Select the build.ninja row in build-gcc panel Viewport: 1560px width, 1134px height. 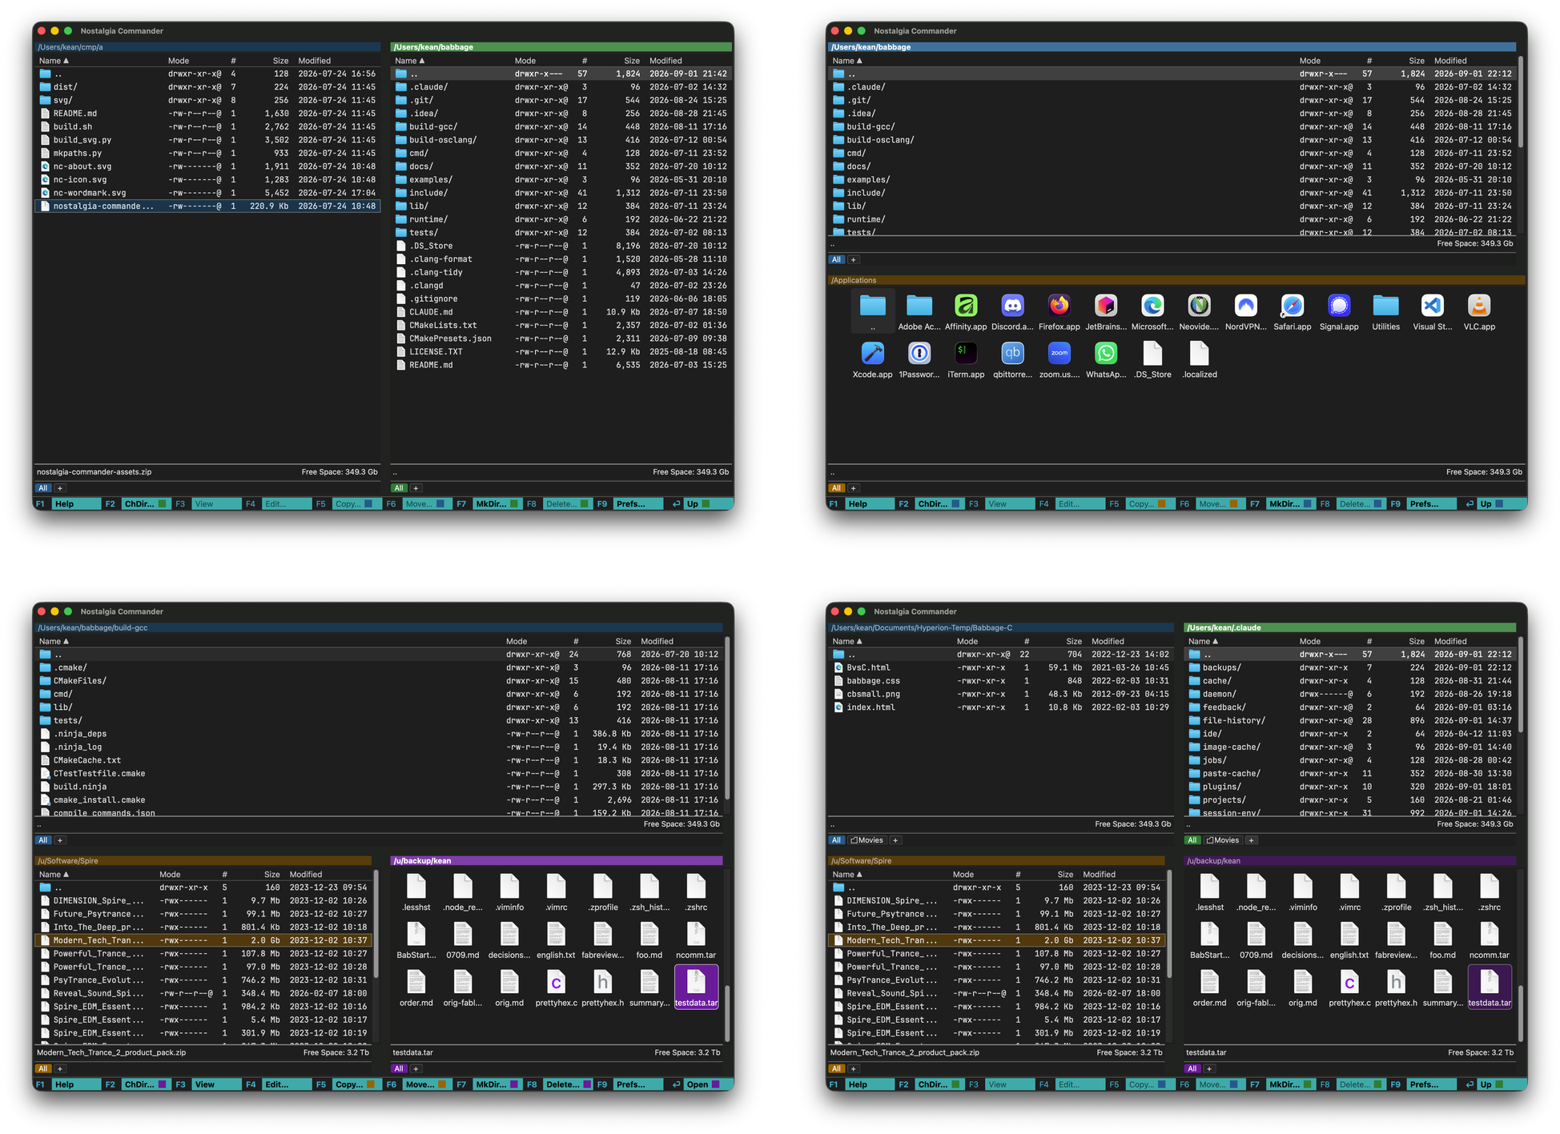pyautogui.click(x=379, y=787)
